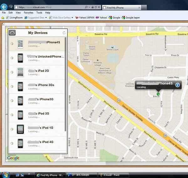Expand the Web Slice Gallery dropdown arrow
188x178 pixels.
[x=72, y=18]
